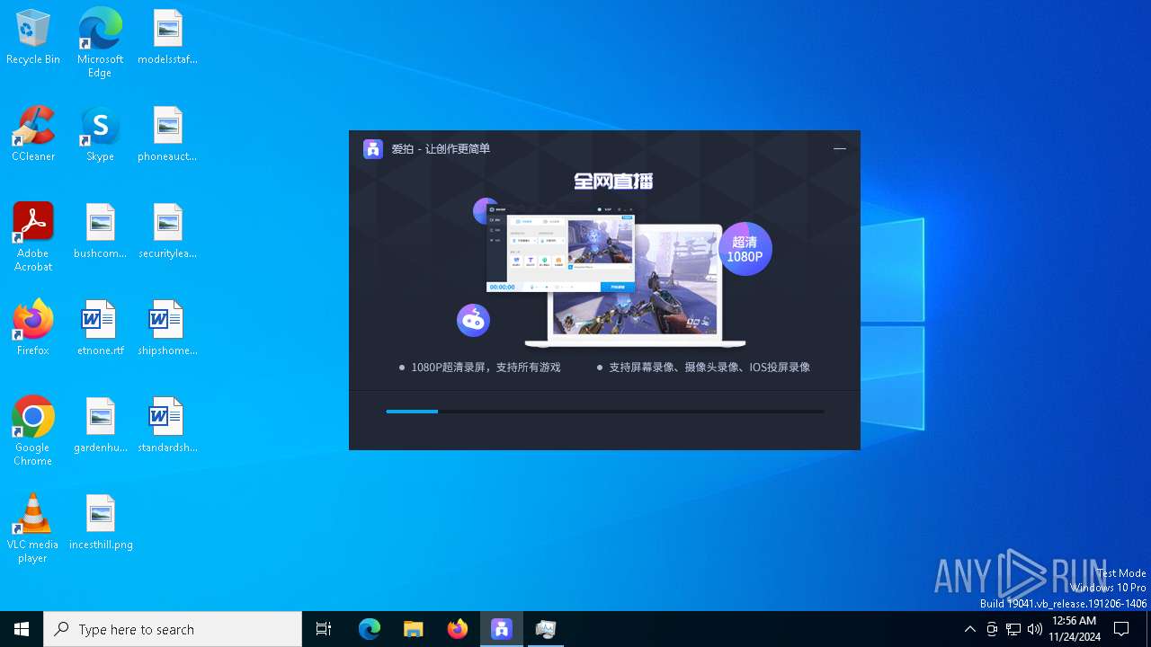Click the installer progress bar

pos(605,412)
